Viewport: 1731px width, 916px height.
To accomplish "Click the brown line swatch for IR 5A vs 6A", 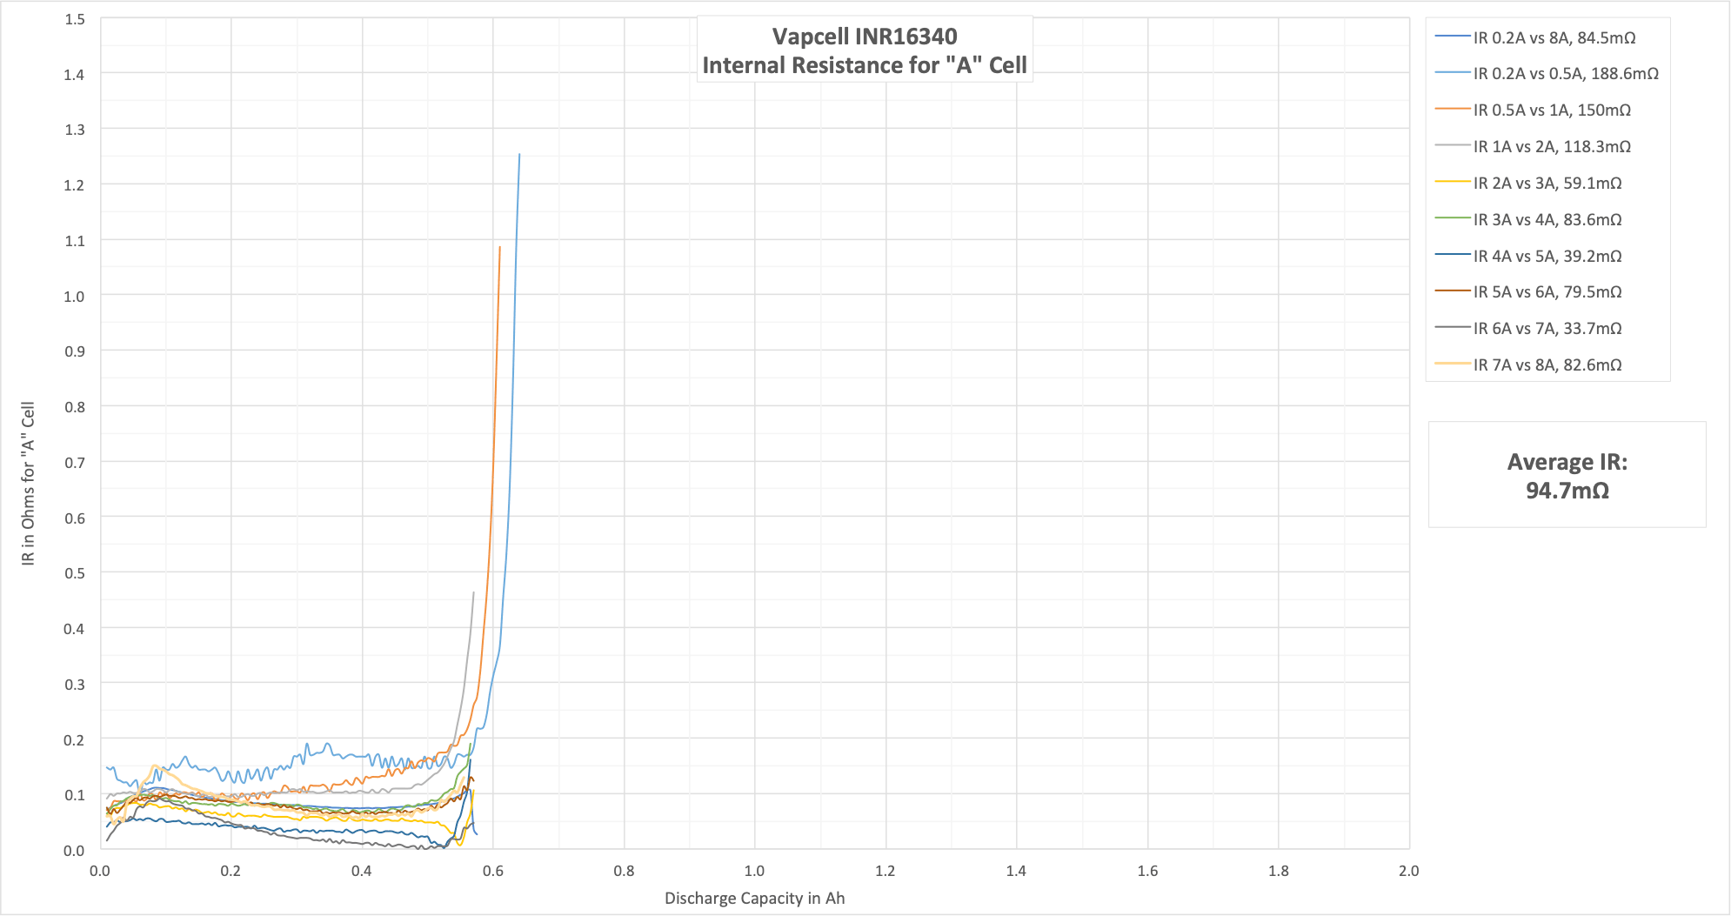I will (x=1453, y=291).
